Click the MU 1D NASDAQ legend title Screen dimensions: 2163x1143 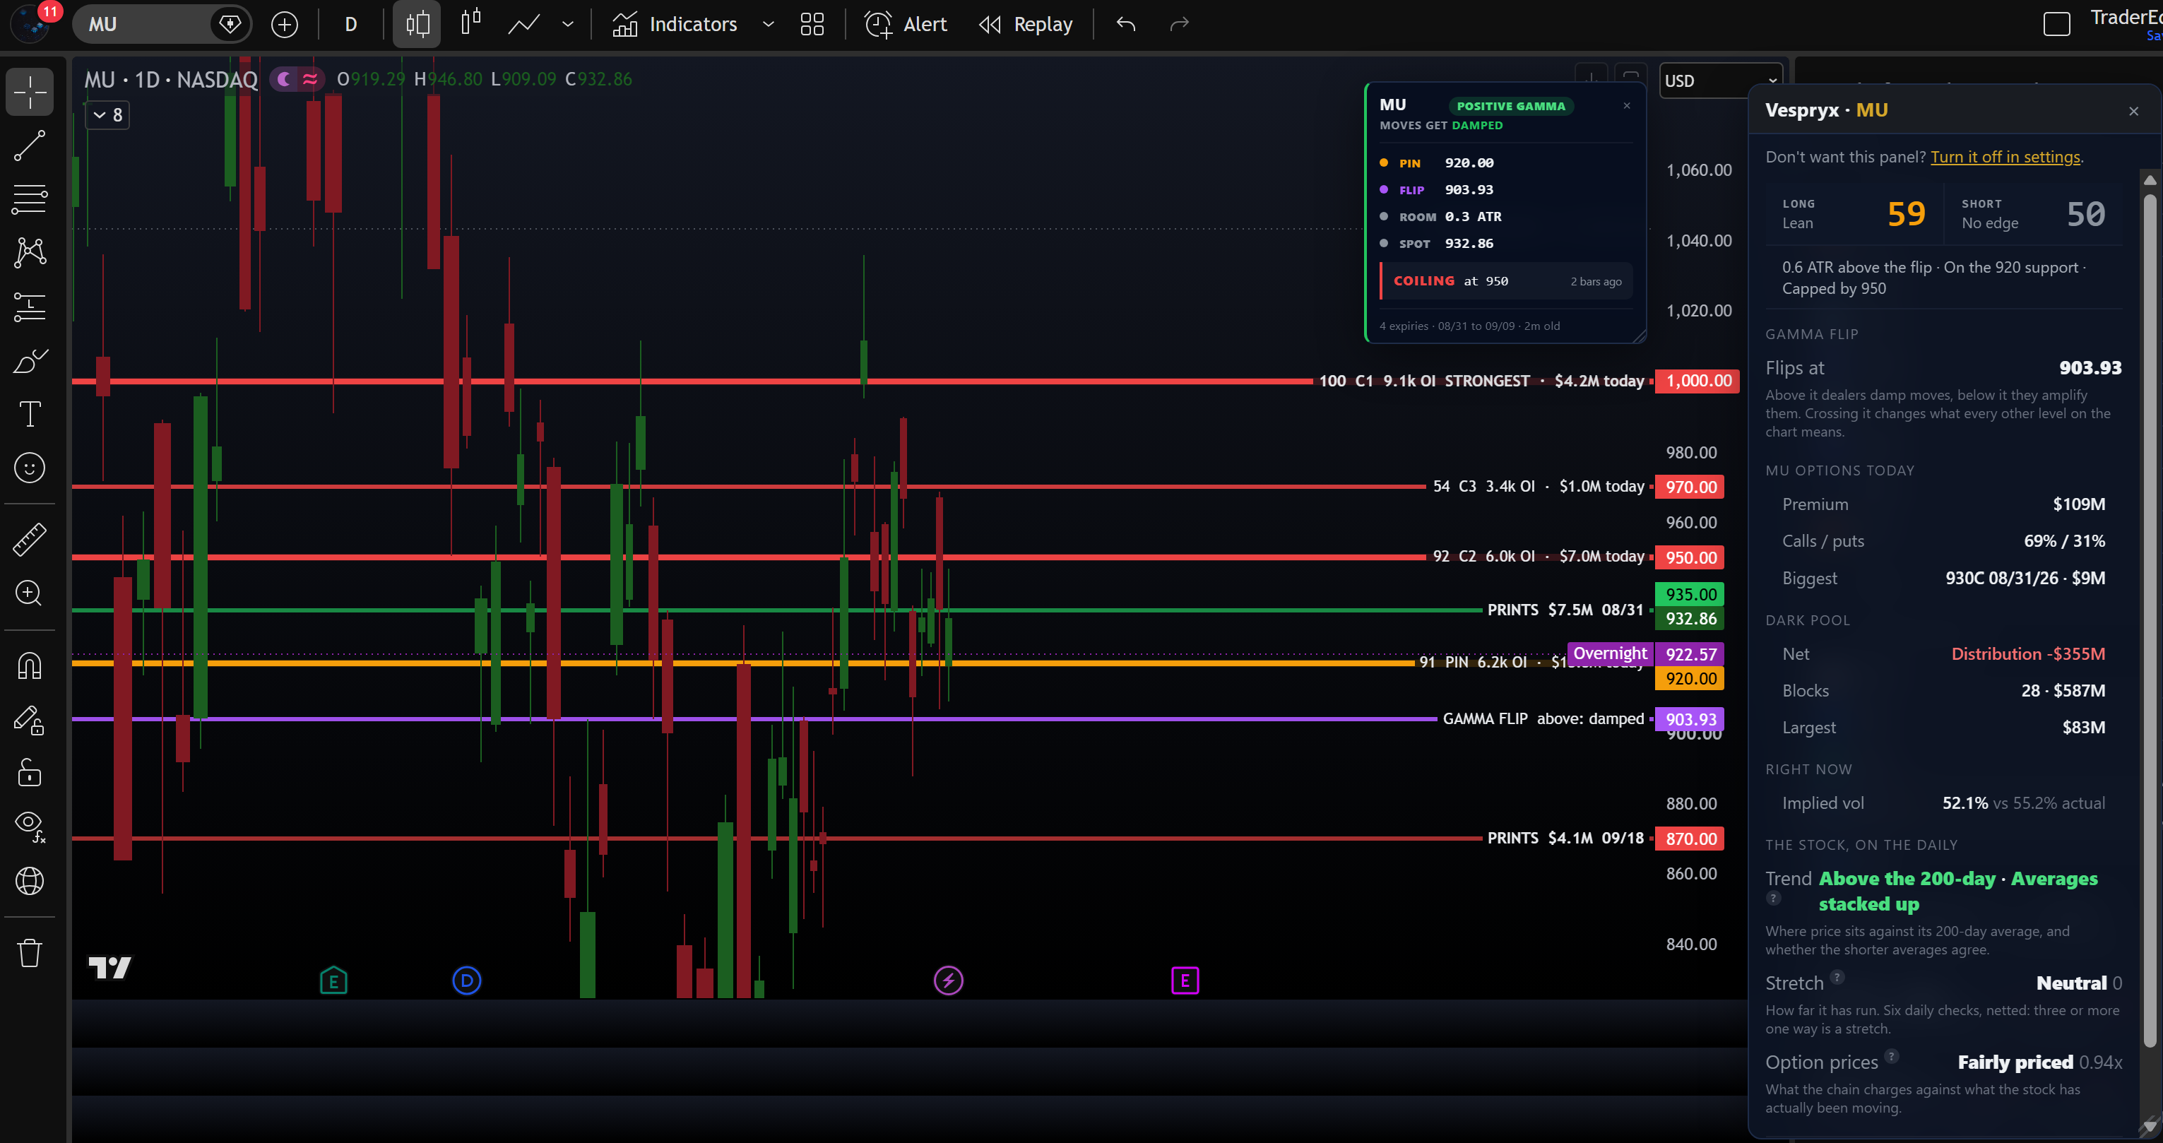click(171, 79)
